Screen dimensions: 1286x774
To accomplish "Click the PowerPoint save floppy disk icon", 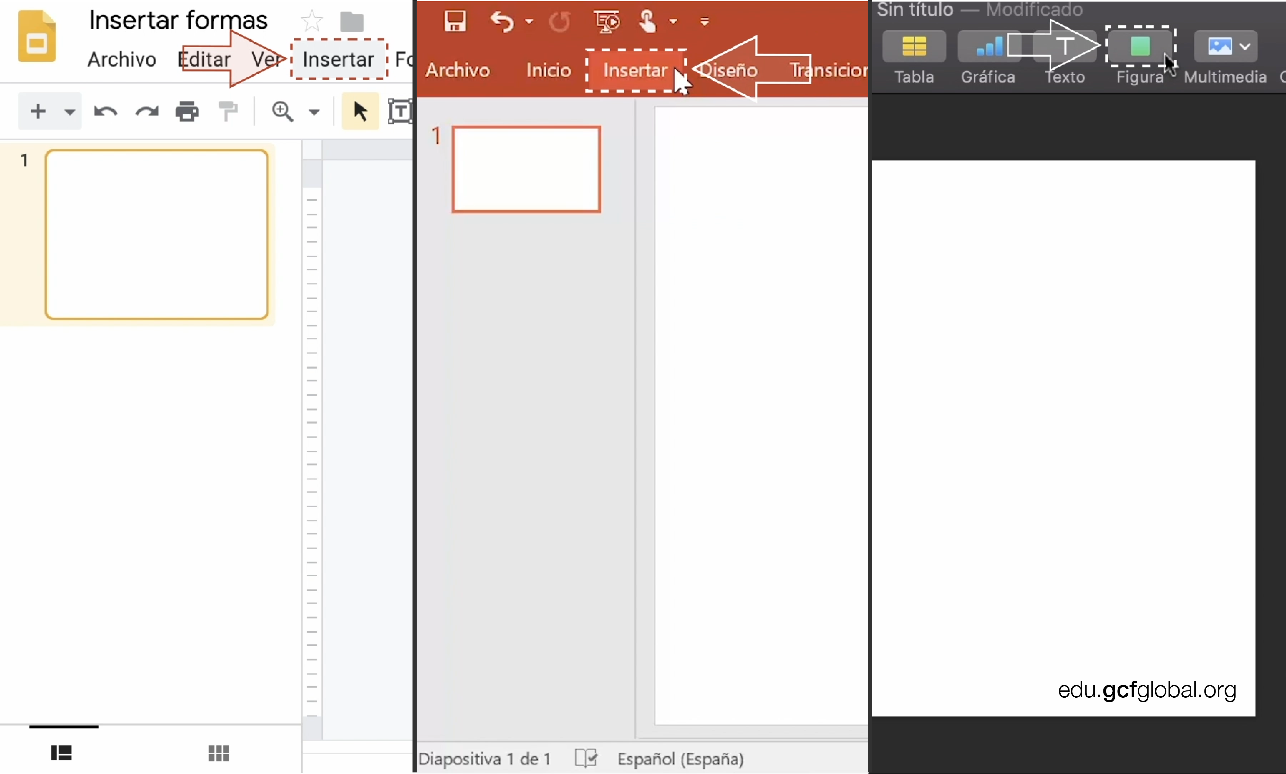I will 455,21.
